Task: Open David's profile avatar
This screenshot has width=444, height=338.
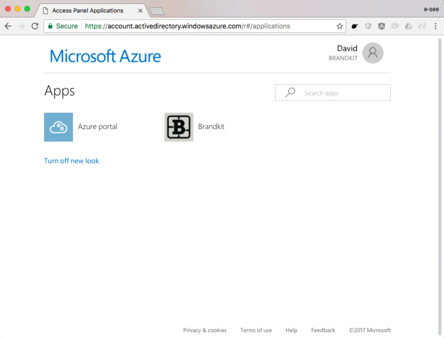Action: 373,53
